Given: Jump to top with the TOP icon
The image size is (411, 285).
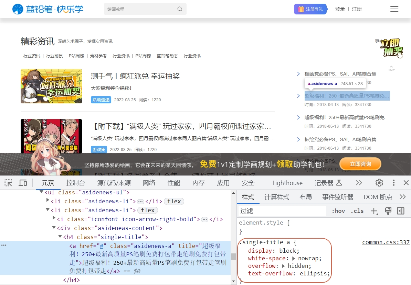Looking at the screenshot, I should click(391, 69).
